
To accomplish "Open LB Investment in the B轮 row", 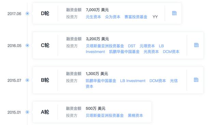I will click(133, 81).
